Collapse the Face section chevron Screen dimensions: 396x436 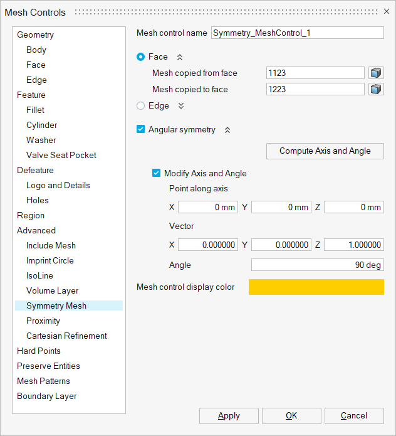click(x=180, y=57)
